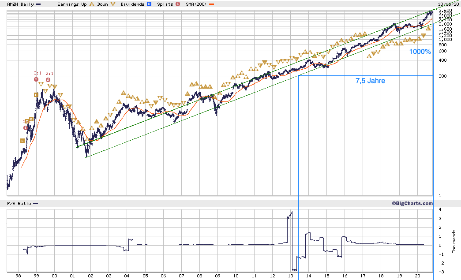This screenshot has width=461, height=280.
Task: Click the Earnings Down triangle legend icon
Action: [113, 4]
